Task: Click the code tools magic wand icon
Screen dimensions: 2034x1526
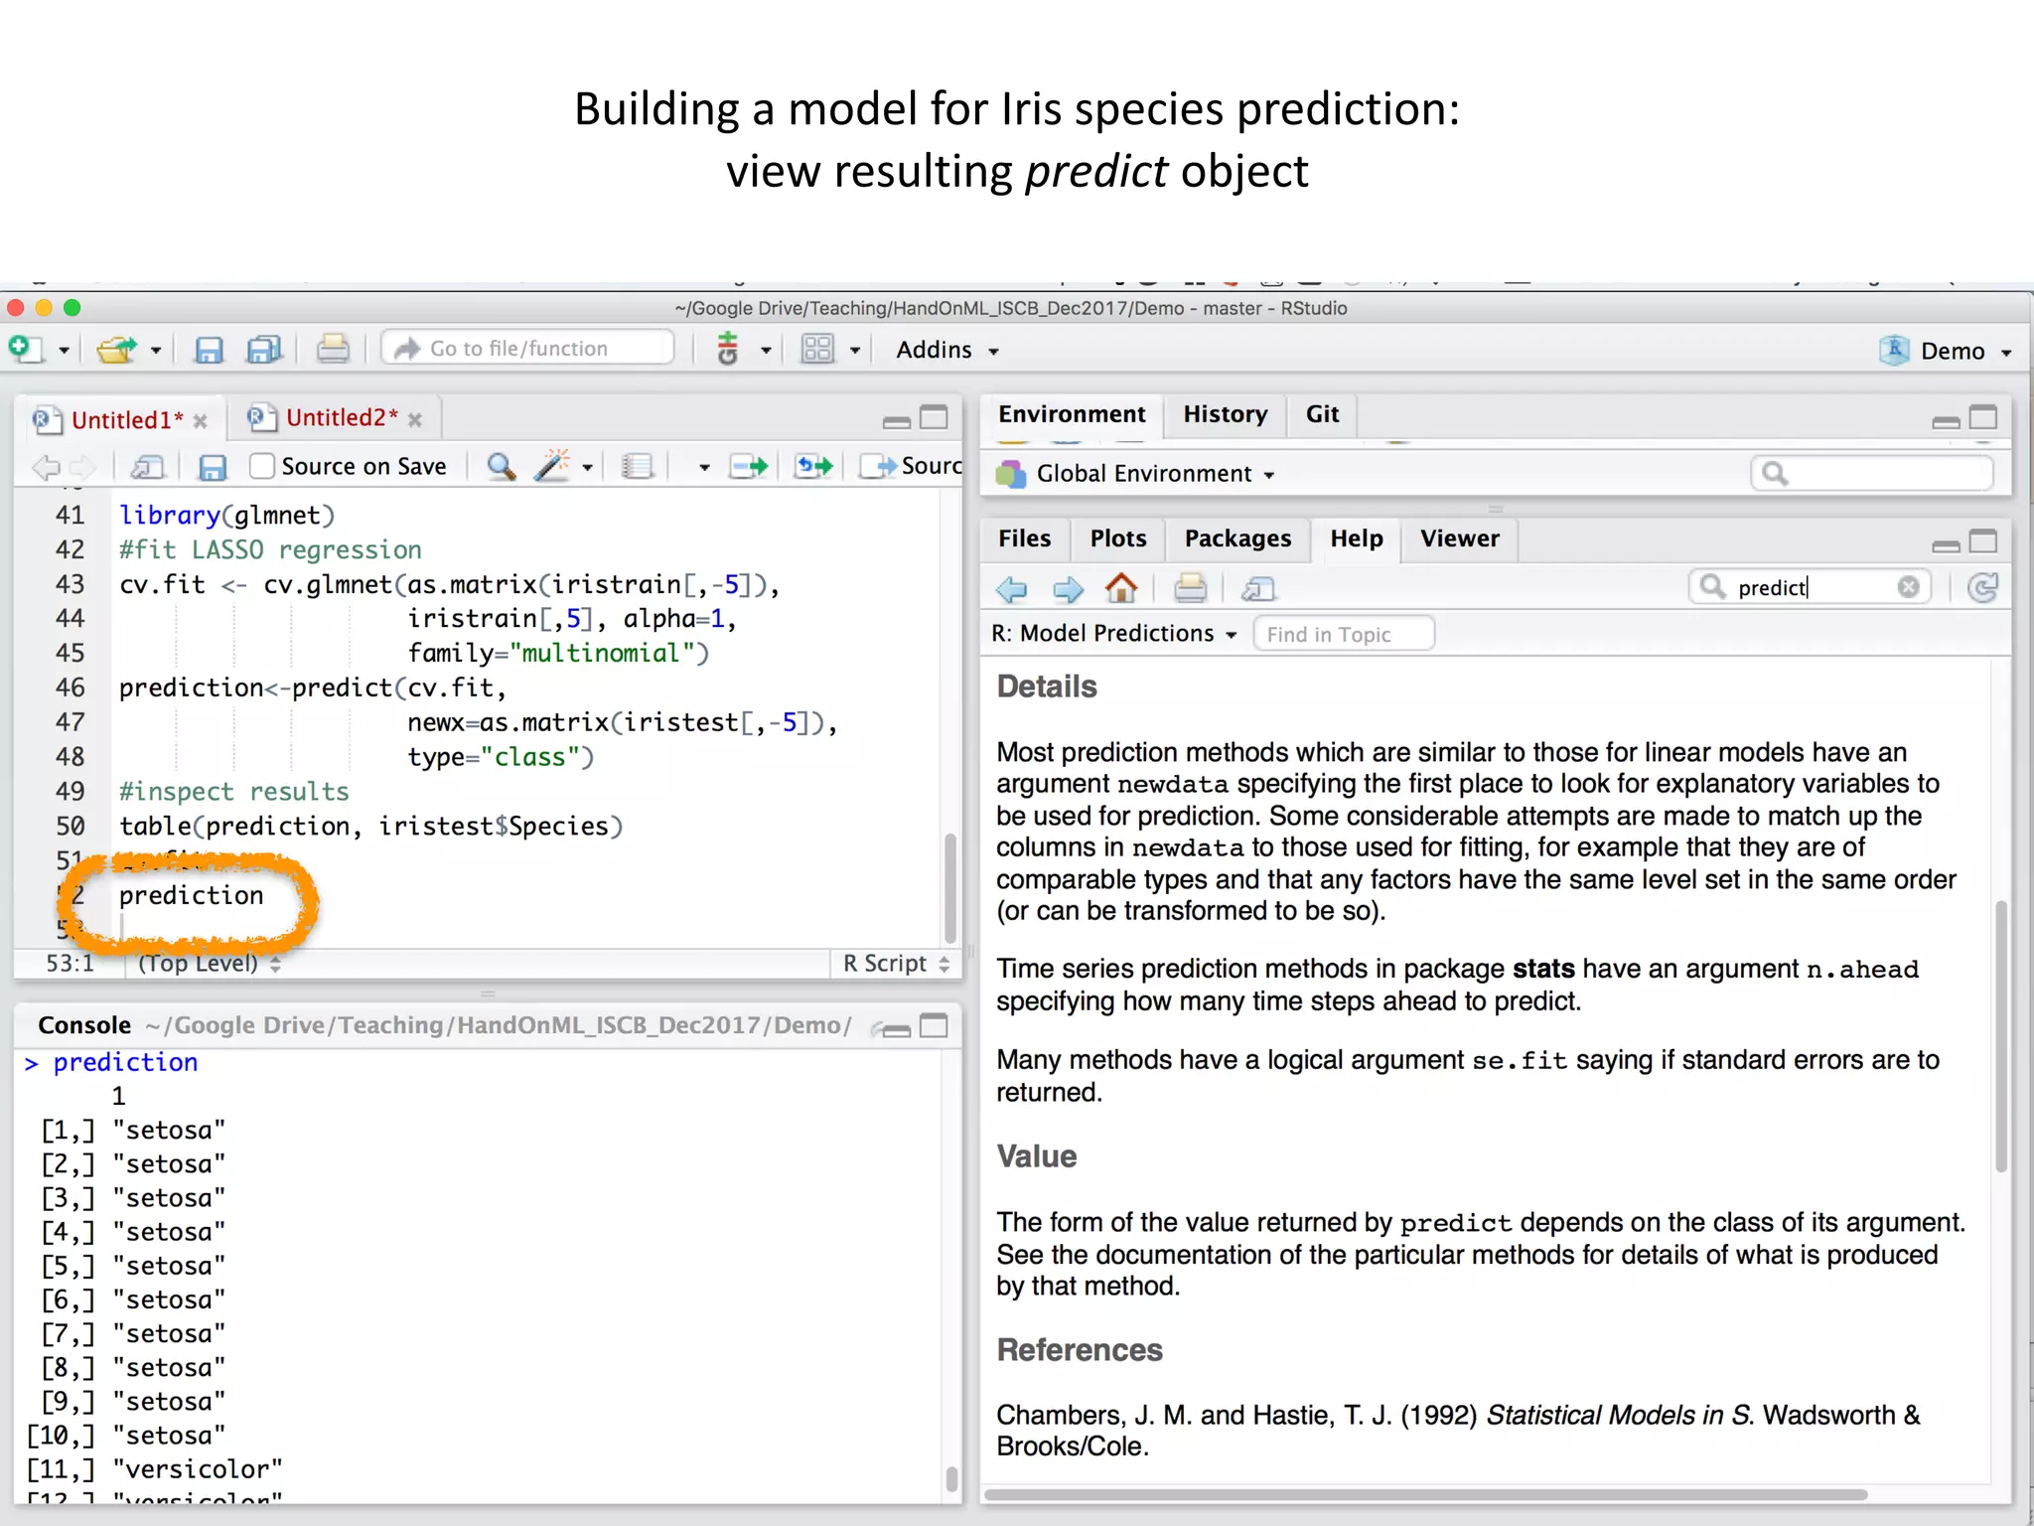Action: 552,465
